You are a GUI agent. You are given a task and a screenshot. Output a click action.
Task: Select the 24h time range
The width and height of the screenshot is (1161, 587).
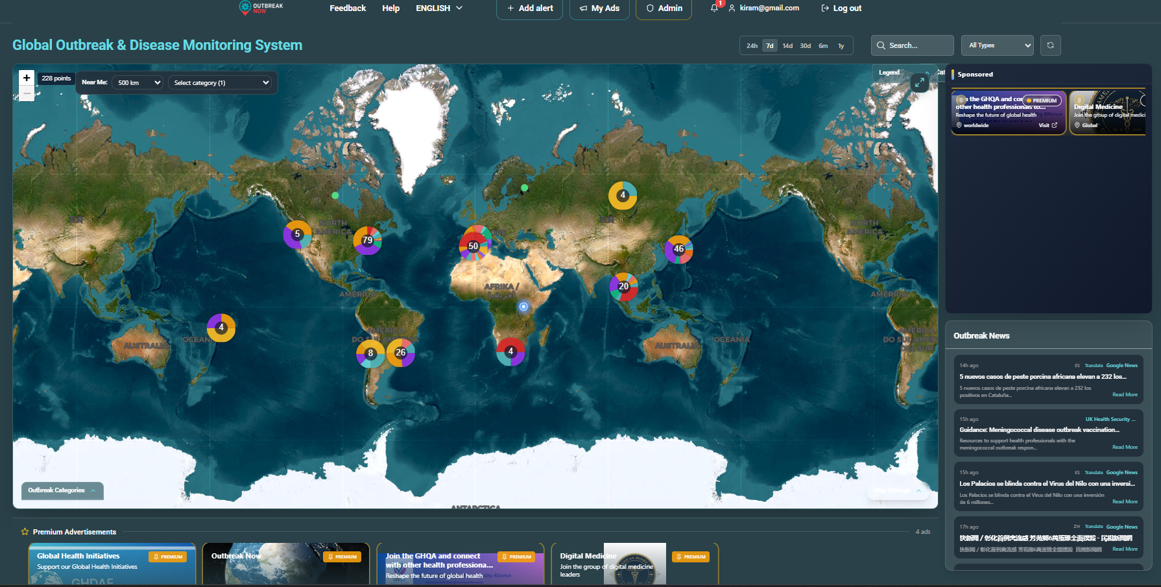pos(752,46)
